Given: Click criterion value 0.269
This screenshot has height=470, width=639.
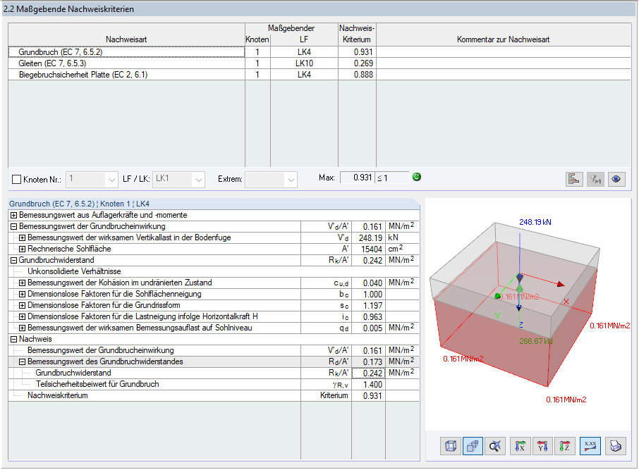Looking at the screenshot, I should click(357, 63).
